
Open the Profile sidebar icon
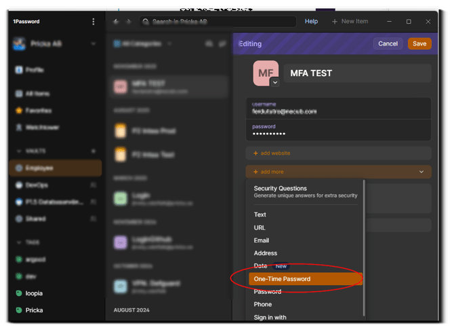20,70
